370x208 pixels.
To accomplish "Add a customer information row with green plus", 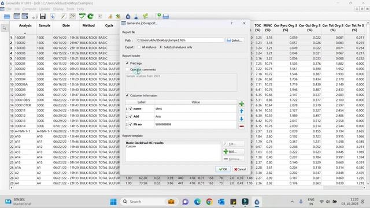I will coord(242,104).
